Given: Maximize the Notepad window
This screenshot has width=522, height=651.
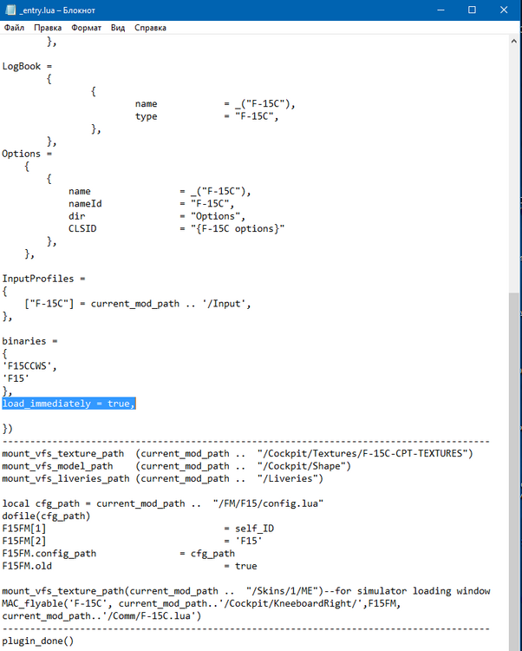Looking at the screenshot, I should [472, 10].
